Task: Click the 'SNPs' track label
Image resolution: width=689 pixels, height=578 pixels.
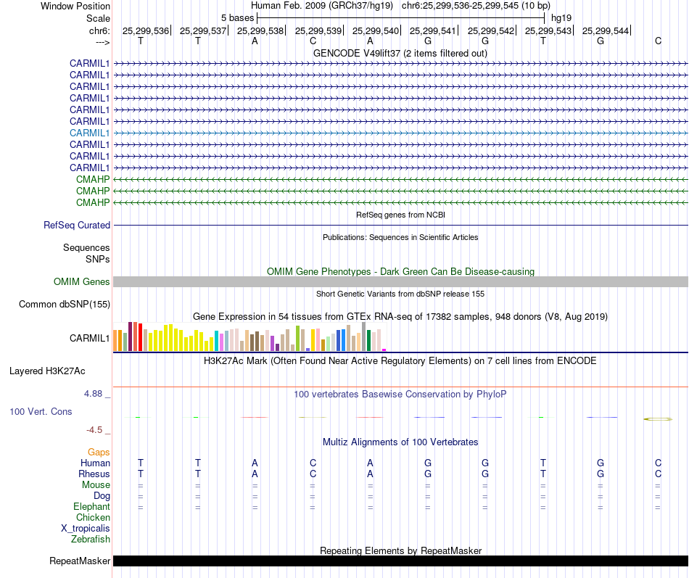Action: click(98, 260)
